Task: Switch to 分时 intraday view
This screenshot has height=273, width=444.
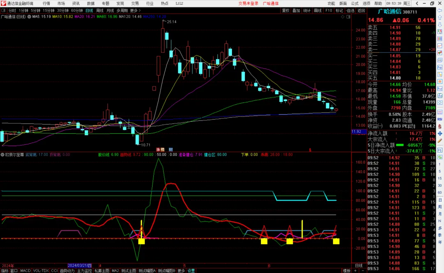Action: [12, 10]
